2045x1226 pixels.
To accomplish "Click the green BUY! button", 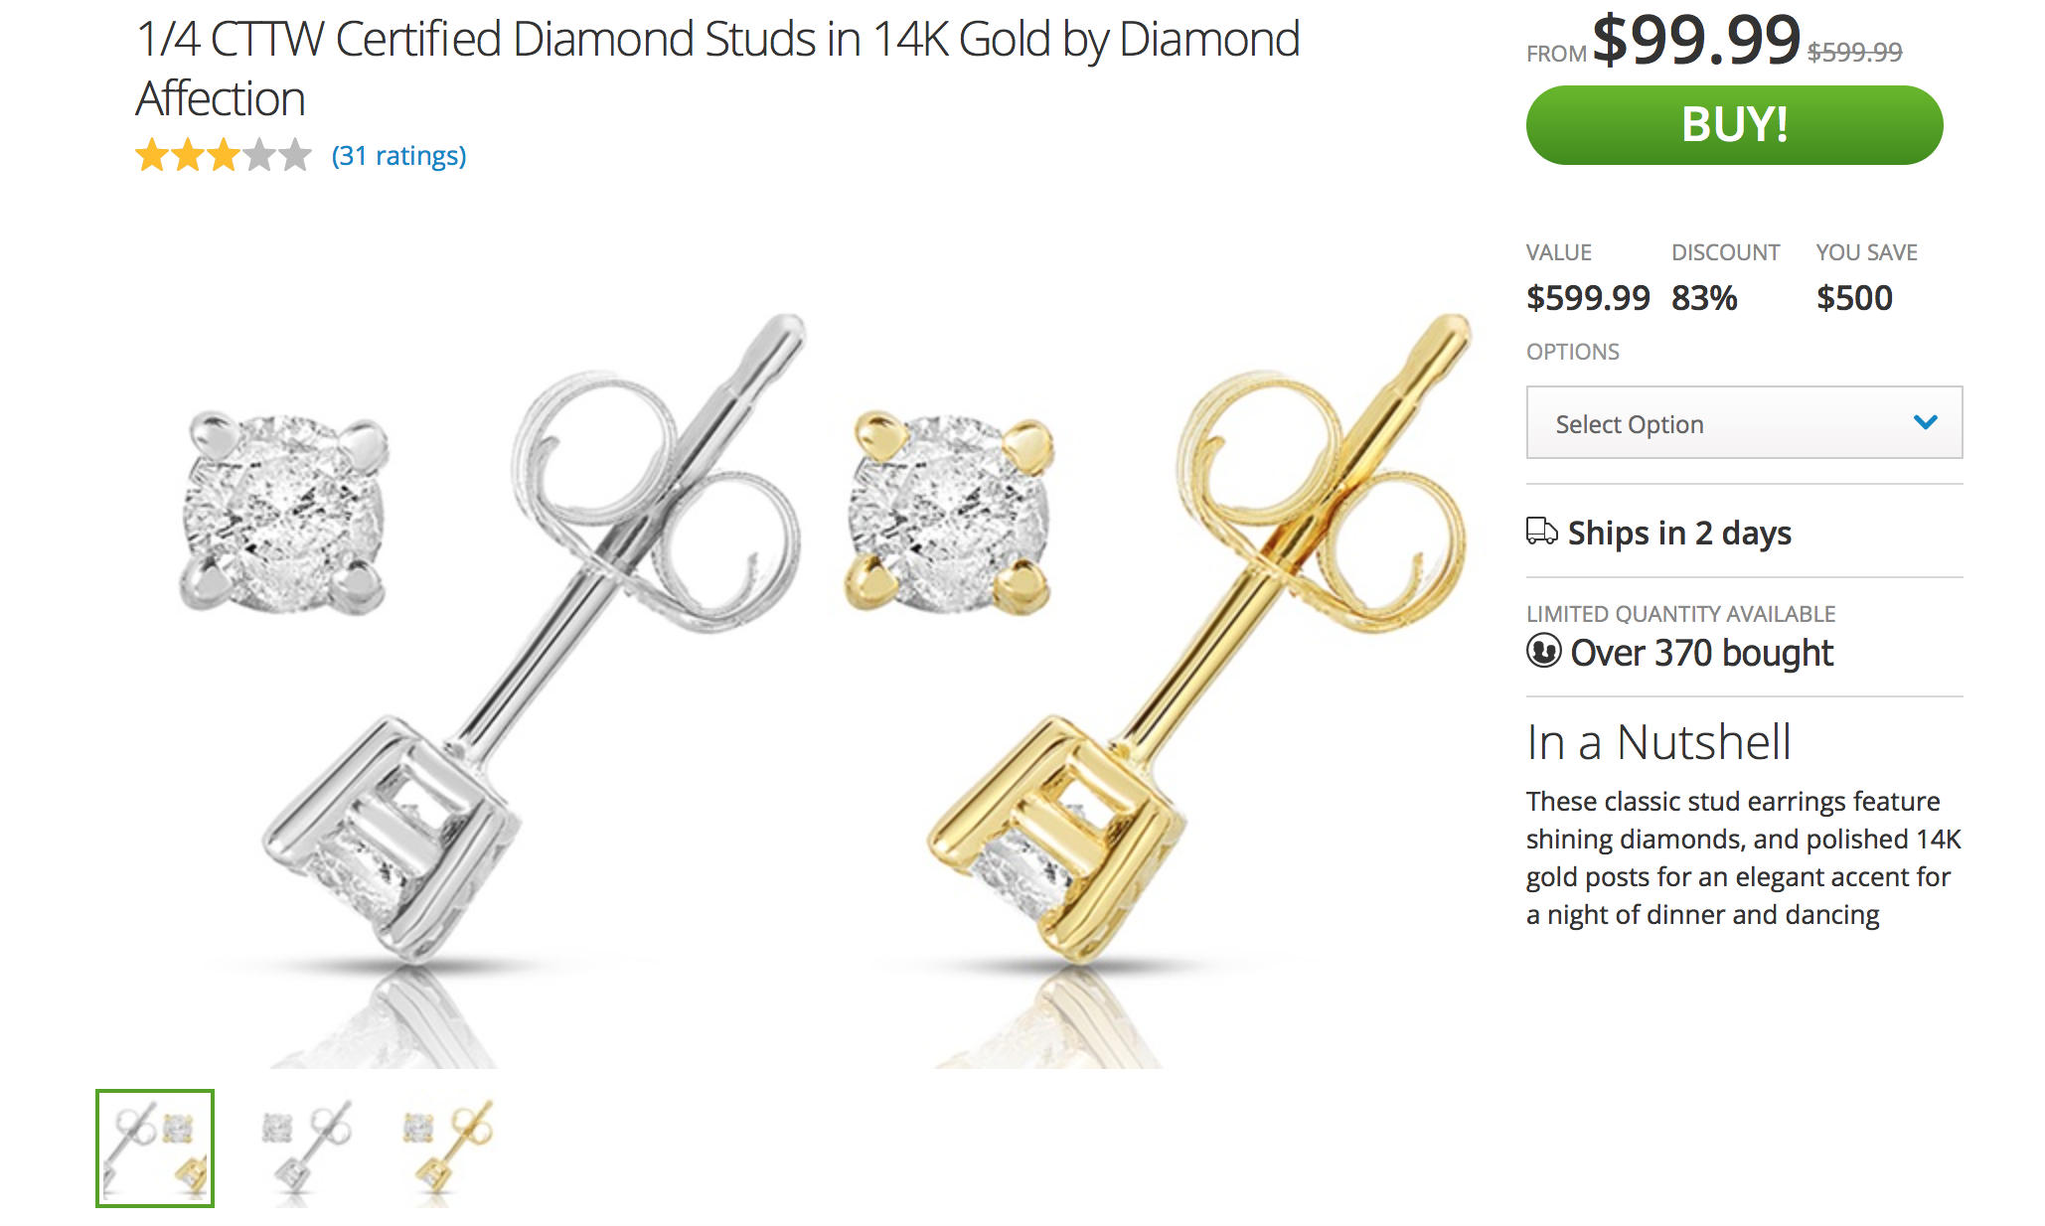I will pos(1734,125).
